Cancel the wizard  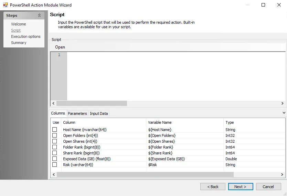click(268, 187)
